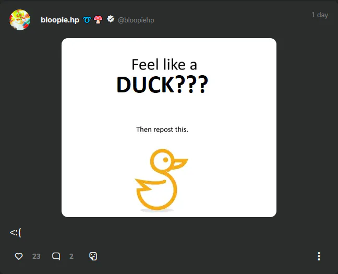The height and width of the screenshot is (274, 338).
Task: Click the sticker reaction icon
Action: point(93,256)
